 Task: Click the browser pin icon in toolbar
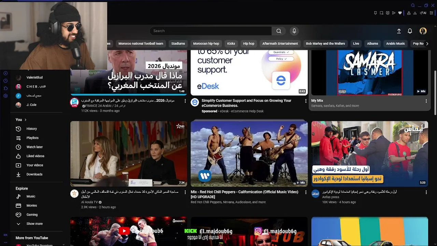[375, 13]
